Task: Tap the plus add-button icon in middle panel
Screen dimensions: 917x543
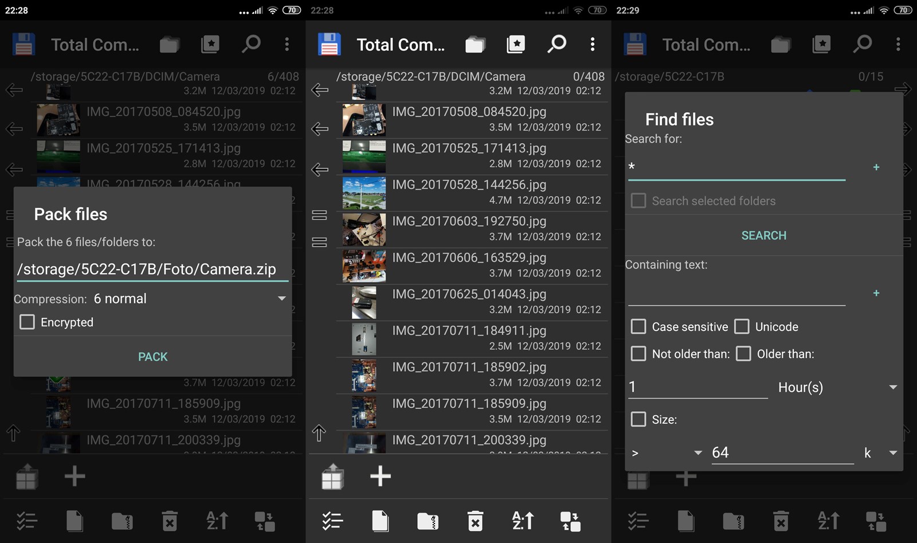Action: coord(381,476)
